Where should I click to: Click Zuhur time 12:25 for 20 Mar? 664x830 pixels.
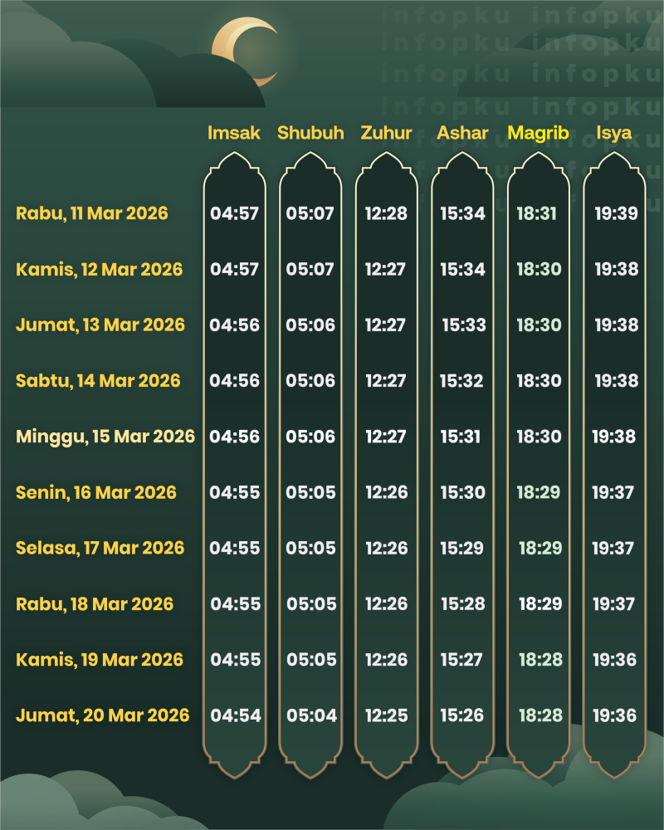coord(387,715)
